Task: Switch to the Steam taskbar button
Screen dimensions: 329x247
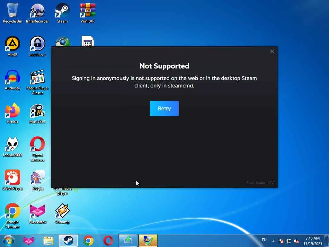Action: coord(68,241)
